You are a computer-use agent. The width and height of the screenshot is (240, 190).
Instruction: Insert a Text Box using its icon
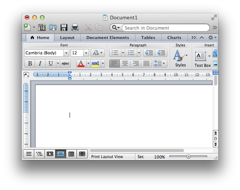(x=200, y=56)
